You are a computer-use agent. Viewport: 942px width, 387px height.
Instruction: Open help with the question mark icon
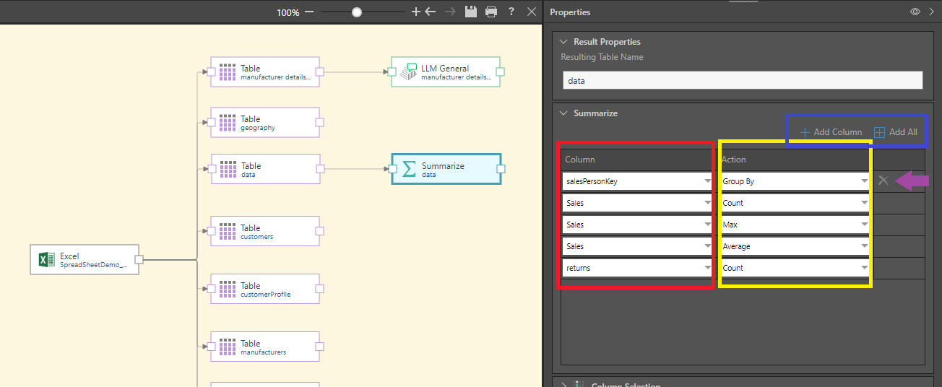tap(511, 12)
